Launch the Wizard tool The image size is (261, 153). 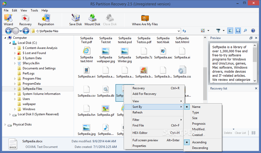[x=8, y=20]
